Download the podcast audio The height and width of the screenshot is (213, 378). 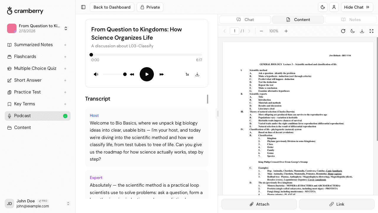point(197,74)
